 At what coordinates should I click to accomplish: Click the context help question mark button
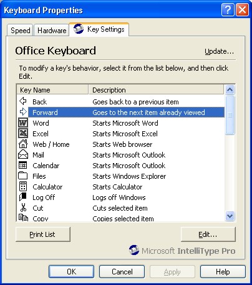[x=228, y=9]
